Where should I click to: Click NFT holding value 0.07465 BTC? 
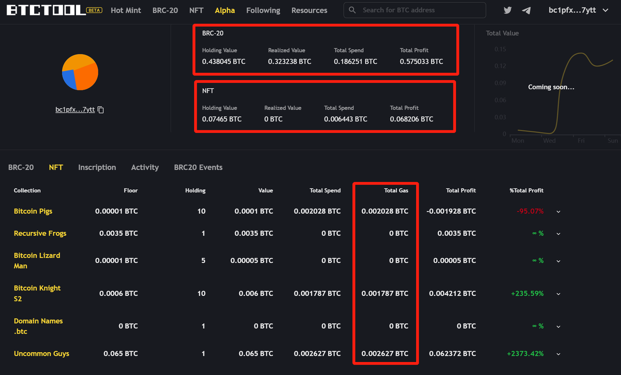[221, 119]
